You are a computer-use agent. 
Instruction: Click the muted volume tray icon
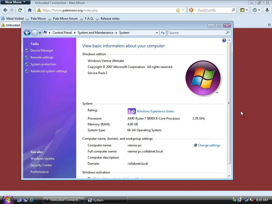[x=252, y=200]
